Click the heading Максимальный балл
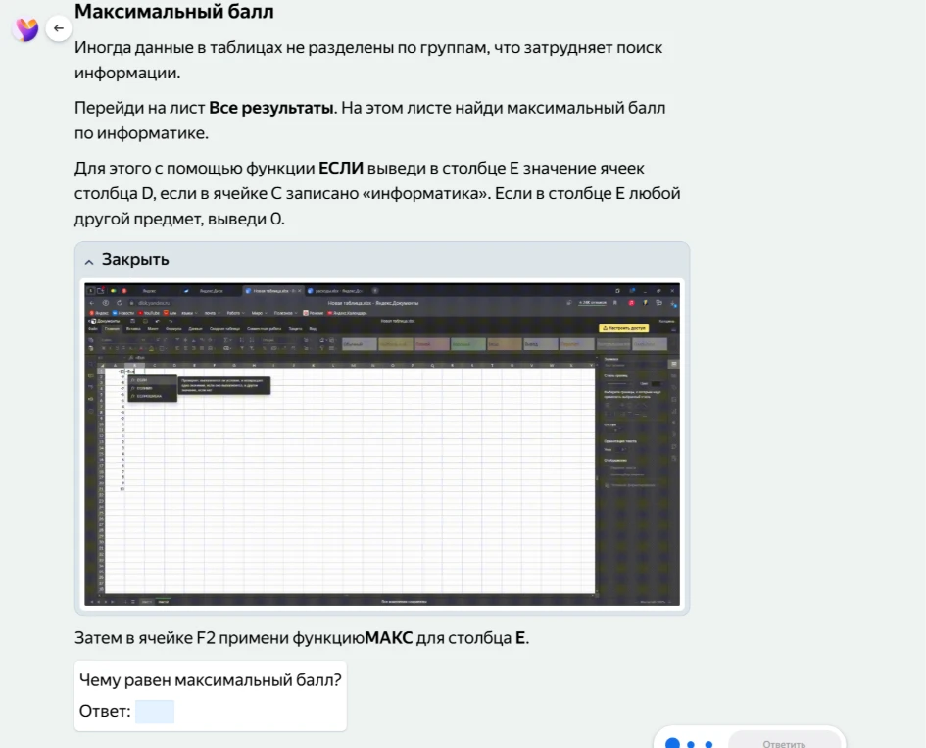This screenshot has height=748, width=926. pyautogui.click(x=174, y=11)
